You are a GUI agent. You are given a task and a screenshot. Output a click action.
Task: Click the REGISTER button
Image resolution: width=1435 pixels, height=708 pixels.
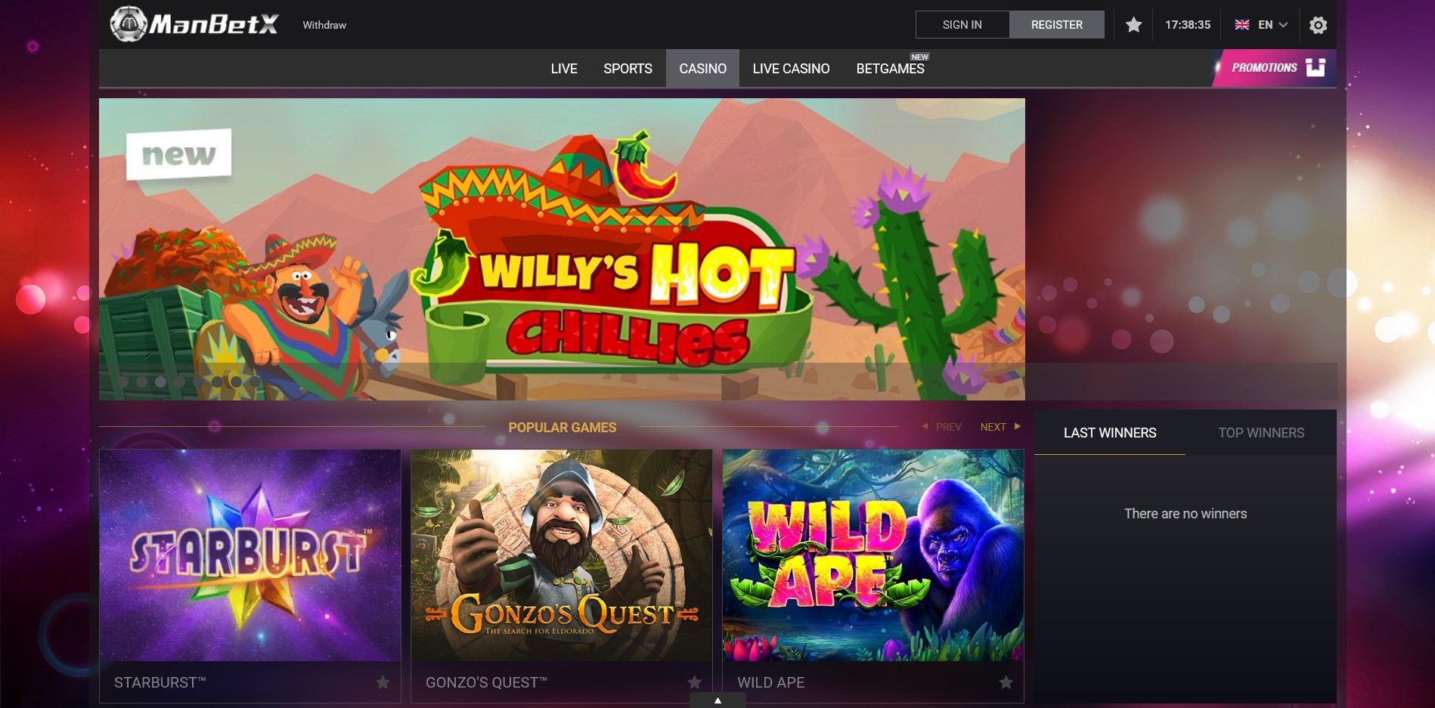[1057, 25]
